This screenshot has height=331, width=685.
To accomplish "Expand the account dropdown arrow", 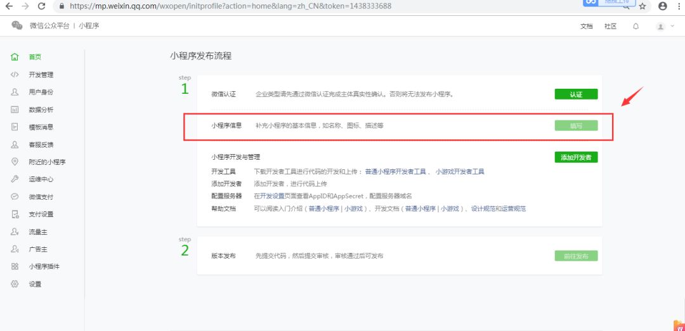I will point(672,26).
